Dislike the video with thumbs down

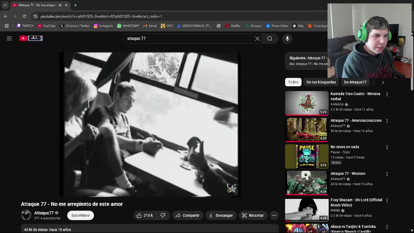(x=163, y=216)
